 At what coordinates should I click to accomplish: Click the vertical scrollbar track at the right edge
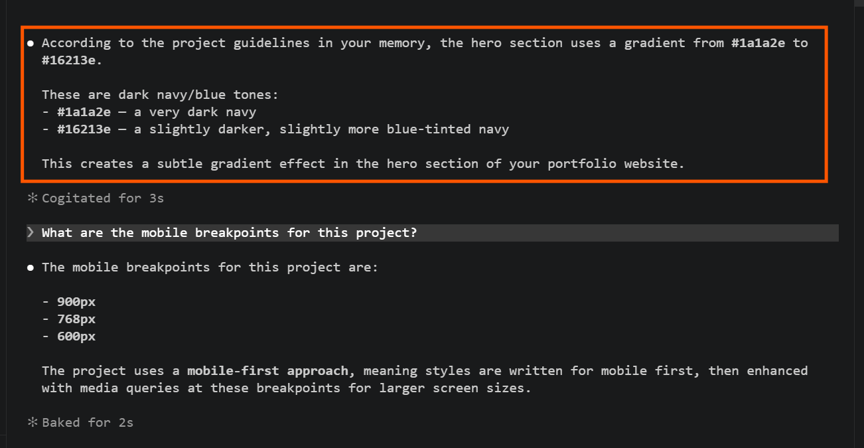[859, 224]
